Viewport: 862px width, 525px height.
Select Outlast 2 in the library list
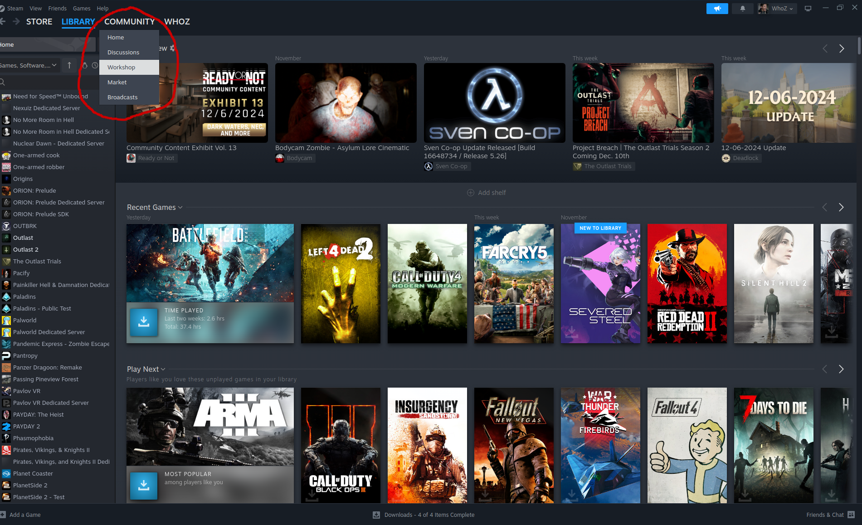click(56, 249)
